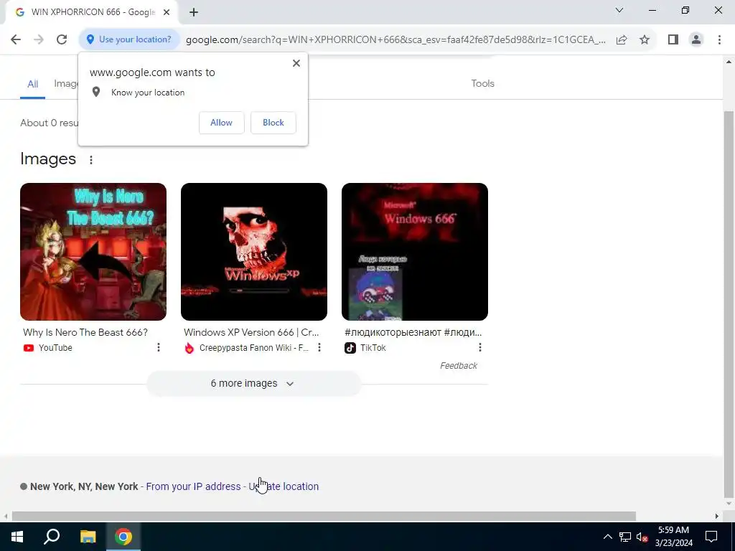Open the network status tray icon

click(x=625, y=537)
